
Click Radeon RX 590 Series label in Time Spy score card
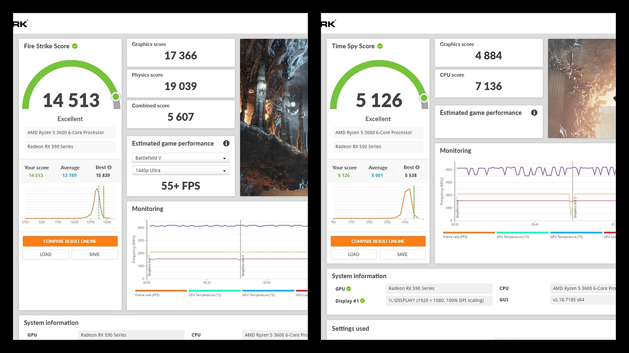point(378,146)
